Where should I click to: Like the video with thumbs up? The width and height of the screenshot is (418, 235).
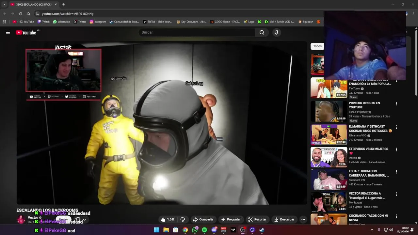pos(168,219)
